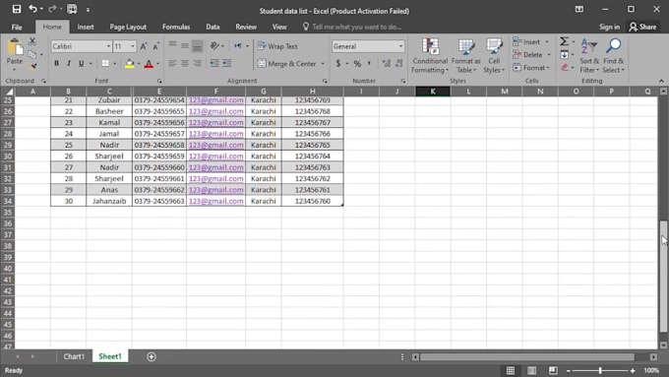669x377 pixels.
Task: Click the Delete cells button
Action: (528, 55)
